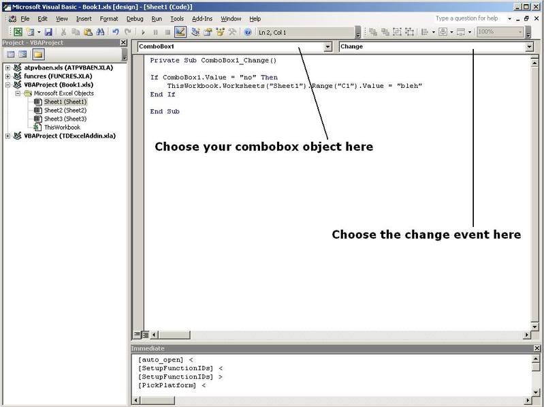Close the Immediate window

(x=537, y=348)
